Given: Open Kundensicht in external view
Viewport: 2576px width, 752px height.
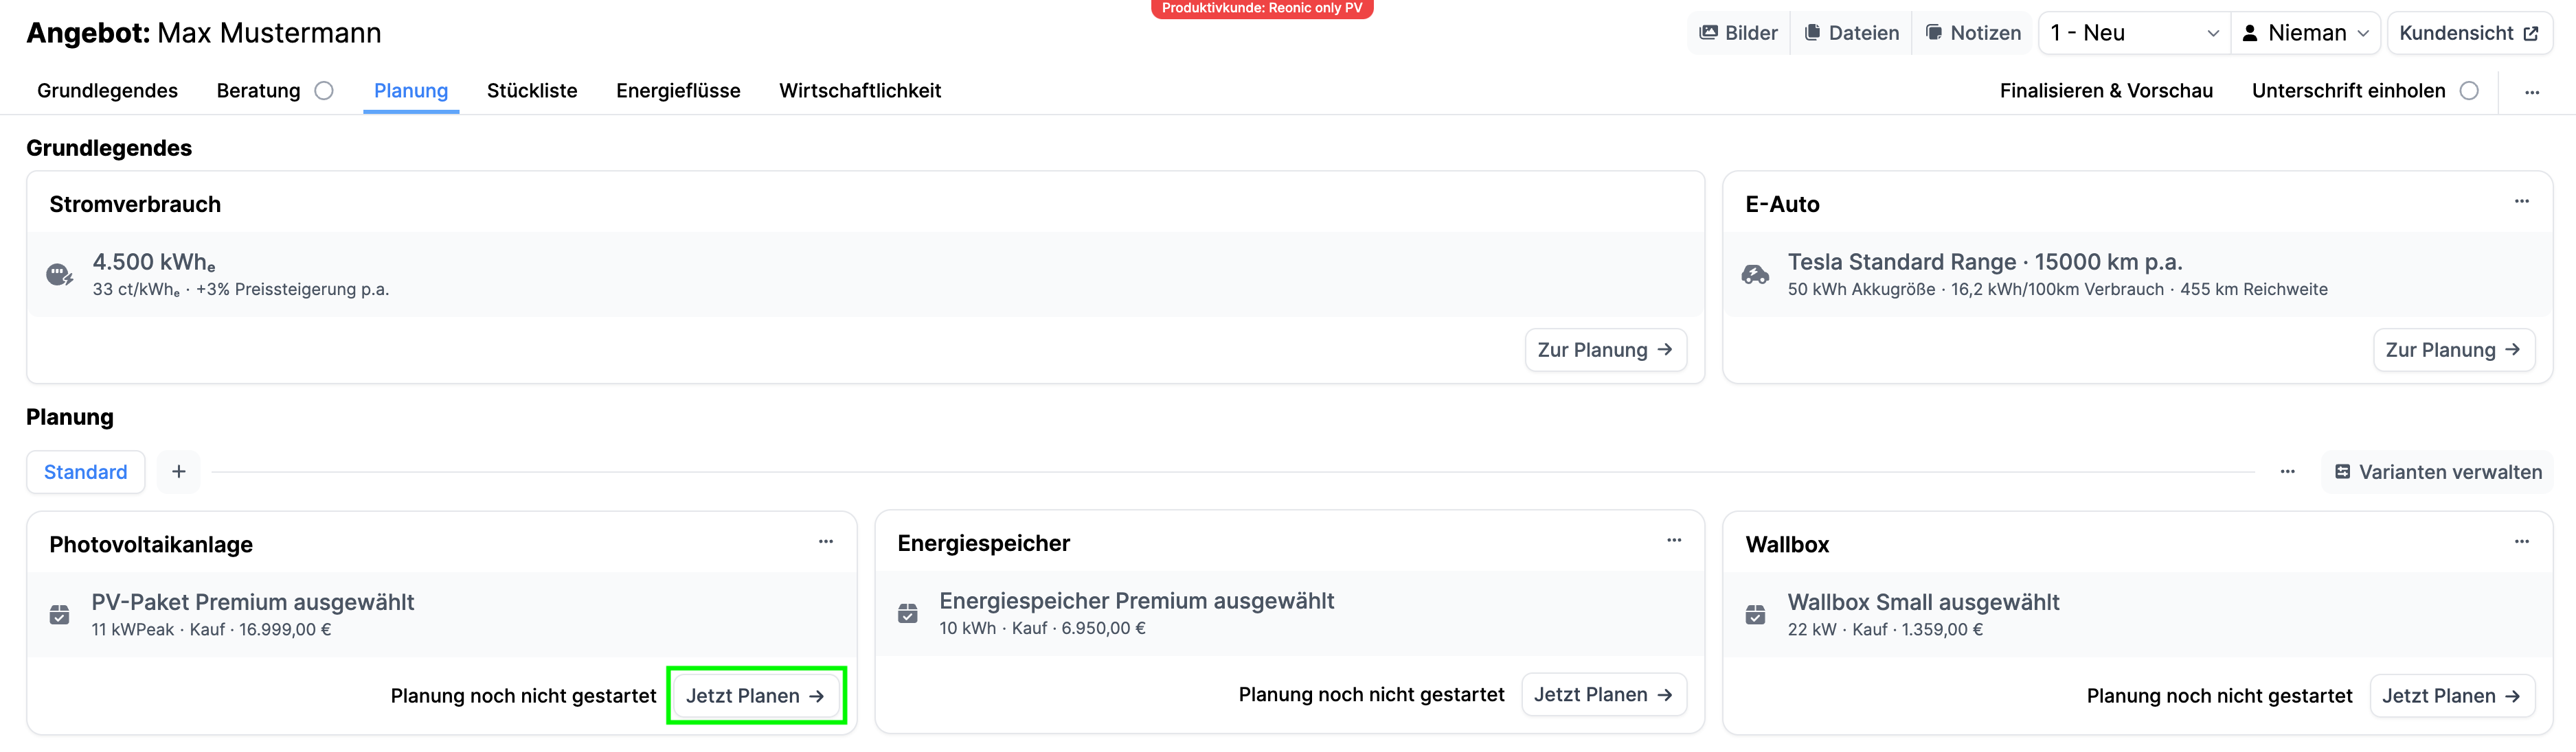Looking at the screenshot, I should [x=2468, y=33].
